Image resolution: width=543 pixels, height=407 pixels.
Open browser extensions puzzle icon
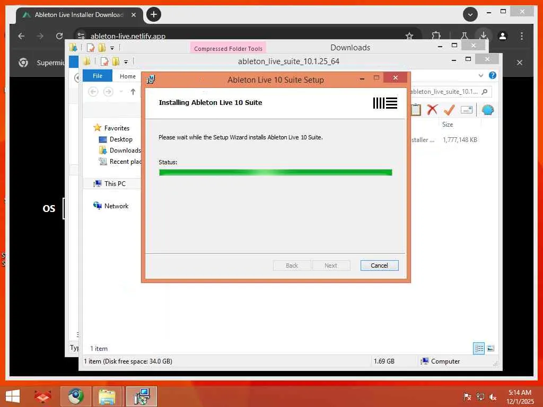click(436, 36)
